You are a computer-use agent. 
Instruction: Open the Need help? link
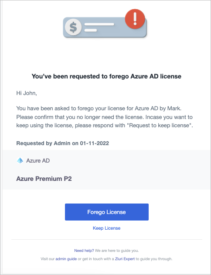pyautogui.click(x=84, y=251)
